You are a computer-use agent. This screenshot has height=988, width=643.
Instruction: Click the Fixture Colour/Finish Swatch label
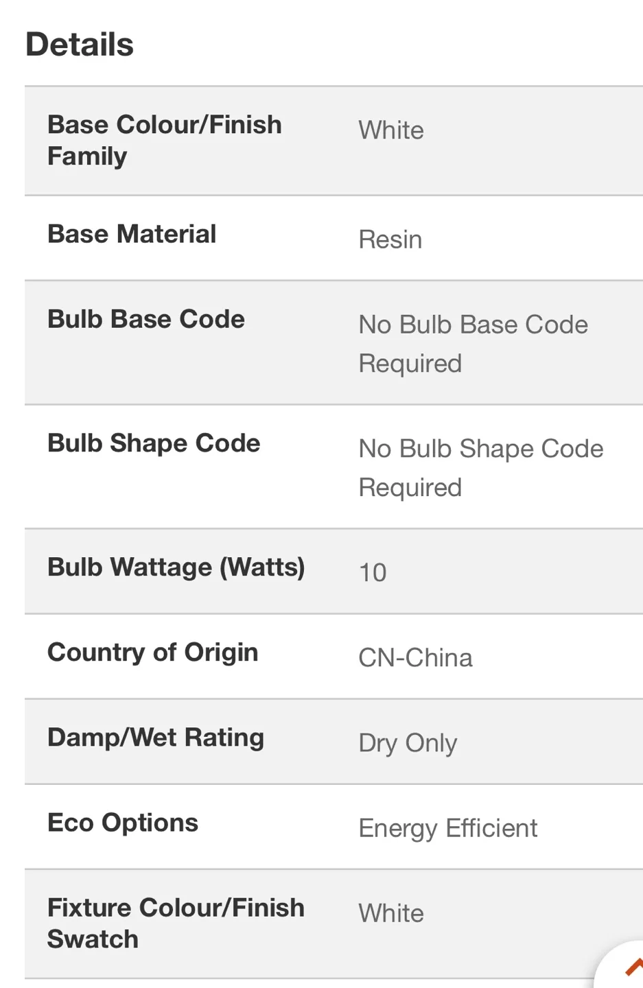pyautogui.click(x=176, y=924)
